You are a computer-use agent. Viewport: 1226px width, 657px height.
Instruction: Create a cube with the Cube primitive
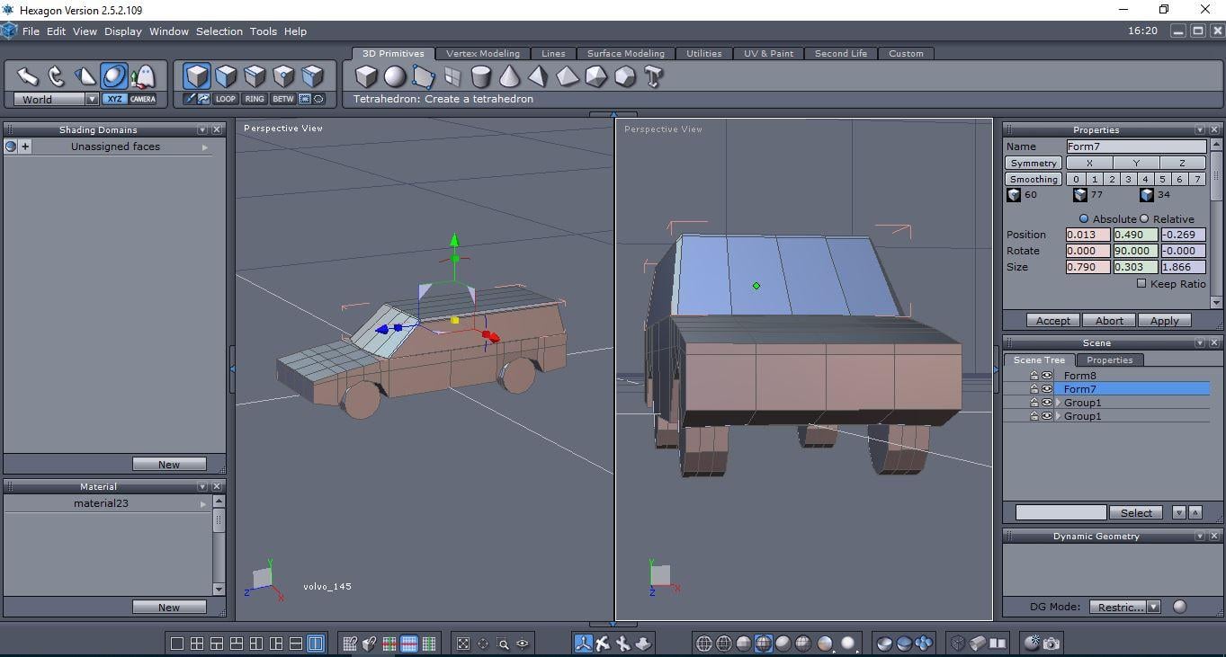366,76
